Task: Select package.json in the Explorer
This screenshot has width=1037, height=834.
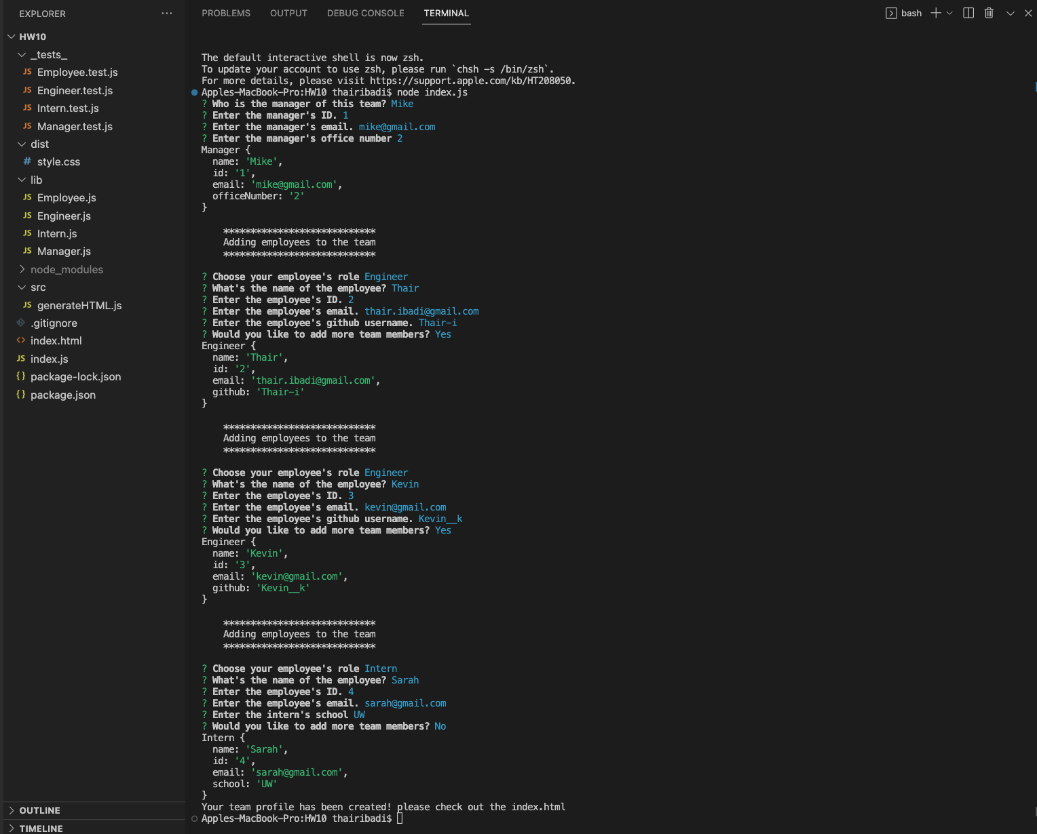Action: 62,395
